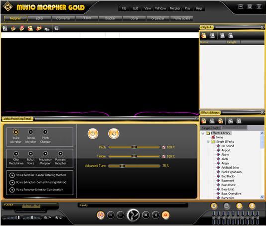Switch to the Editor module
This screenshot has width=266, height=226.
39,18
